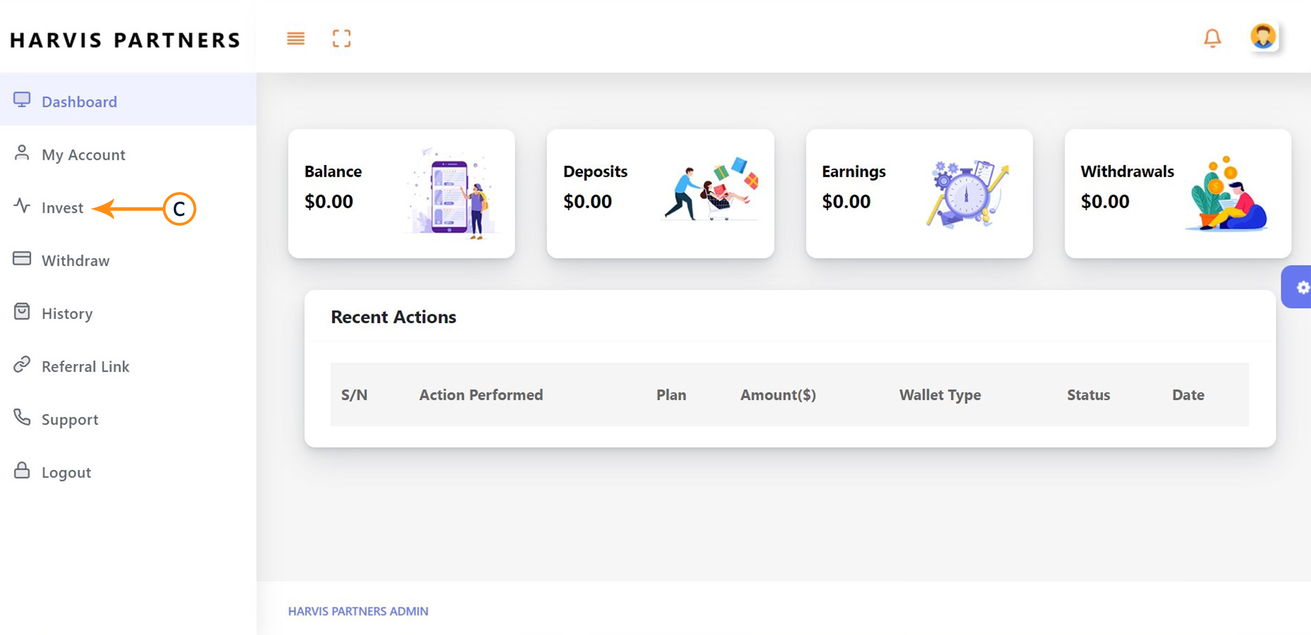The image size is (1311, 635).
Task: Open the Withdraw menu item
Action: tap(75, 261)
